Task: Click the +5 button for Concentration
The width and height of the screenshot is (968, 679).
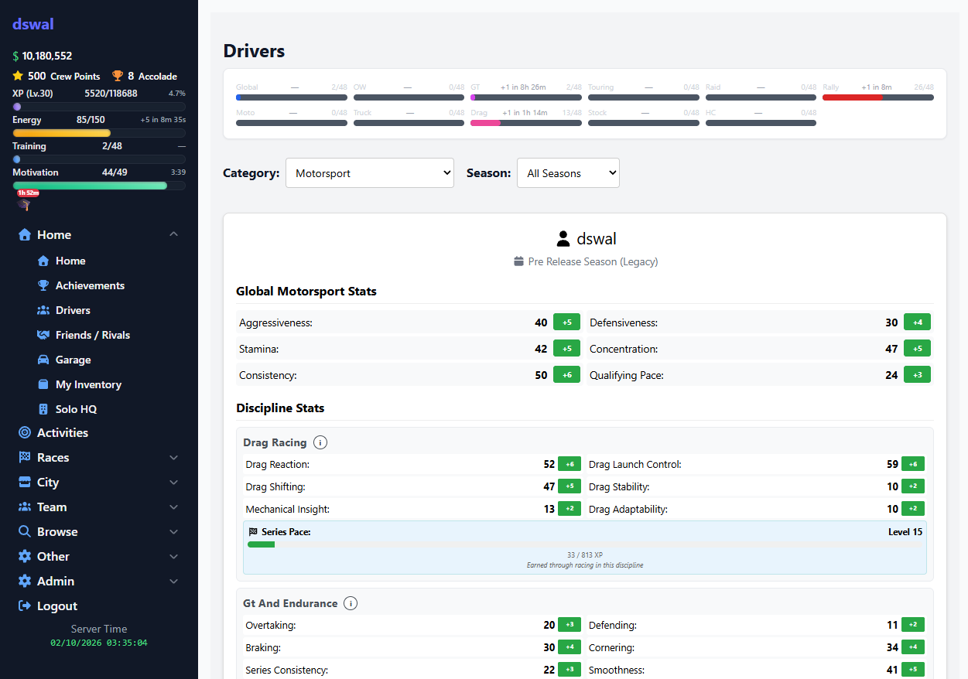Action: tap(917, 349)
